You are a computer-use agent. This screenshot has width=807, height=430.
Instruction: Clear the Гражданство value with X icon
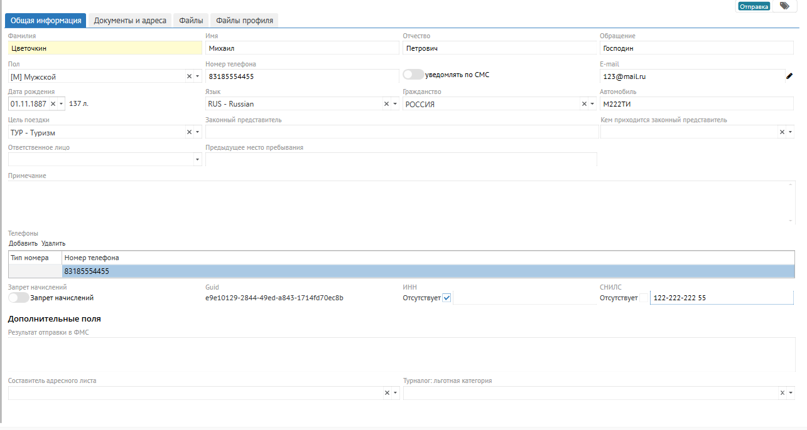click(584, 104)
